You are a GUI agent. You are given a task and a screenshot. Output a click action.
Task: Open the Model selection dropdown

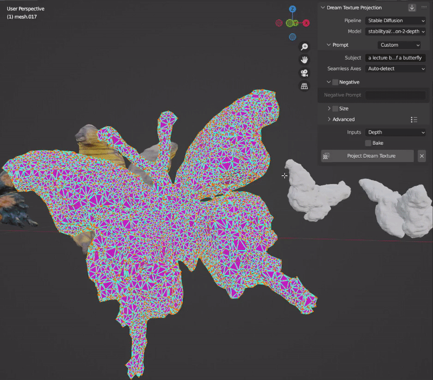pyautogui.click(x=396, y=31)
